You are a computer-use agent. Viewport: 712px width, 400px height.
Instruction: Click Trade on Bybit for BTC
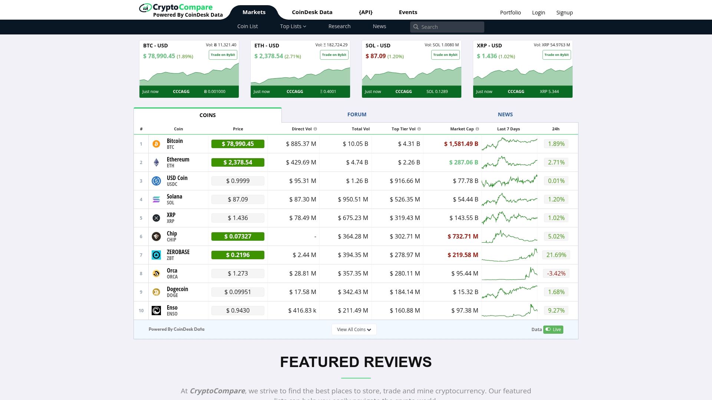pyautogui.click(x=223, y=55)
